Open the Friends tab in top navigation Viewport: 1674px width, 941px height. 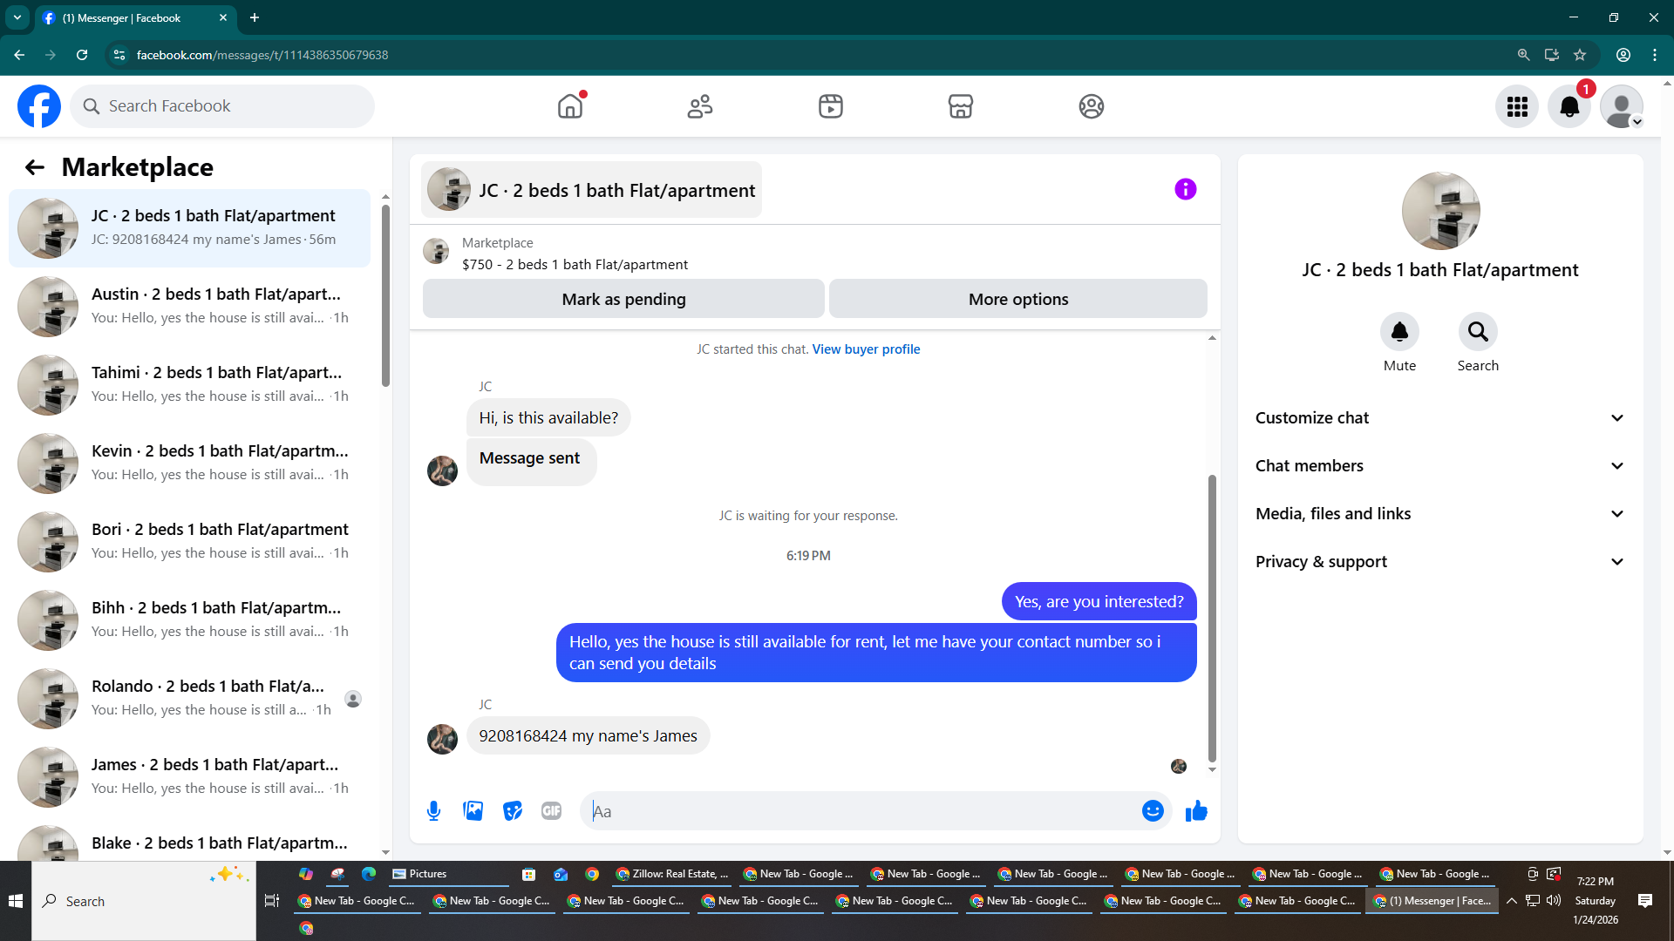pos(700,106)
